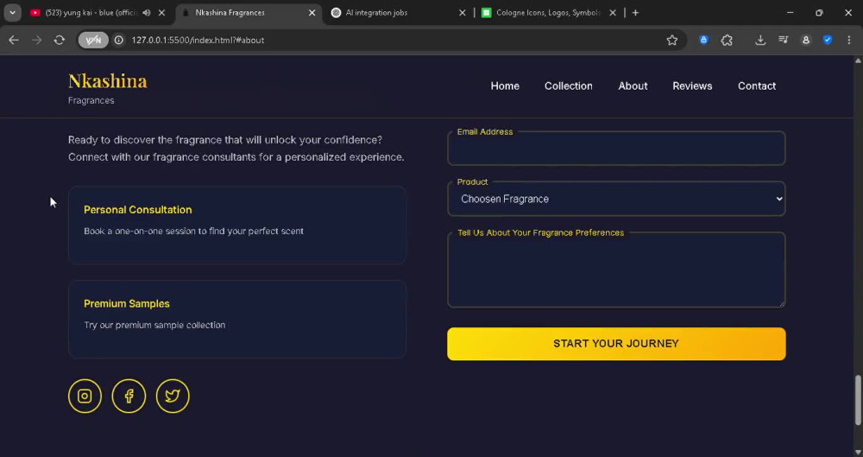Close the Cologne Icons tab
This screenshot has height=457, width=863.
[x=613, y=13]
